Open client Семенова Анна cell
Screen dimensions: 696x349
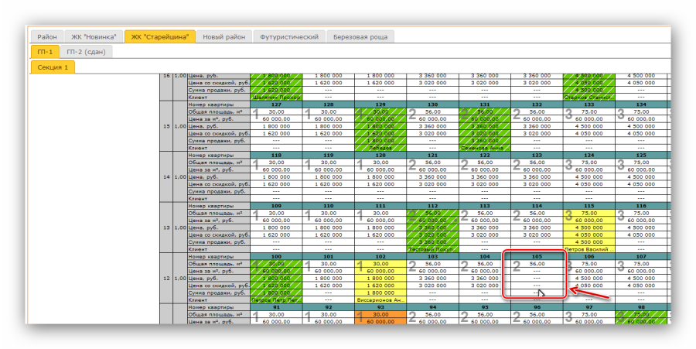pyautogui.click(x=484, y=148)
